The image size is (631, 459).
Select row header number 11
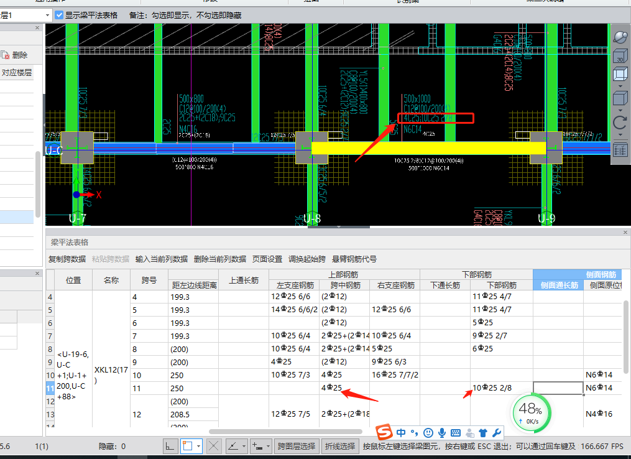click(x=50, y=389)
